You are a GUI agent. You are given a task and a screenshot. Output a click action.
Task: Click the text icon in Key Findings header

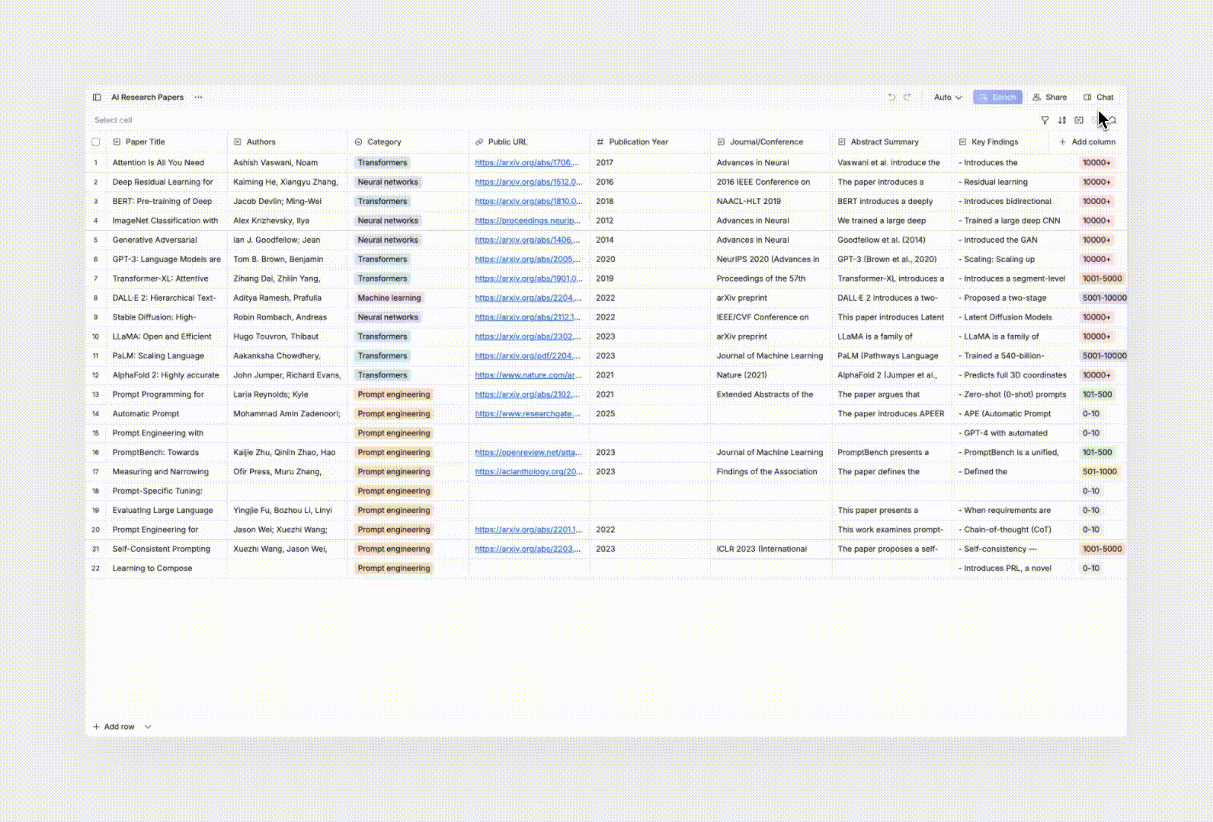coord(963,142)
